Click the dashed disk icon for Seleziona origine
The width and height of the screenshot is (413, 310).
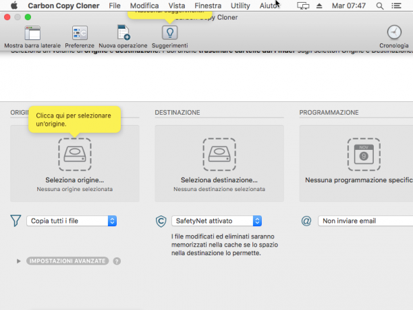[75, 155]
